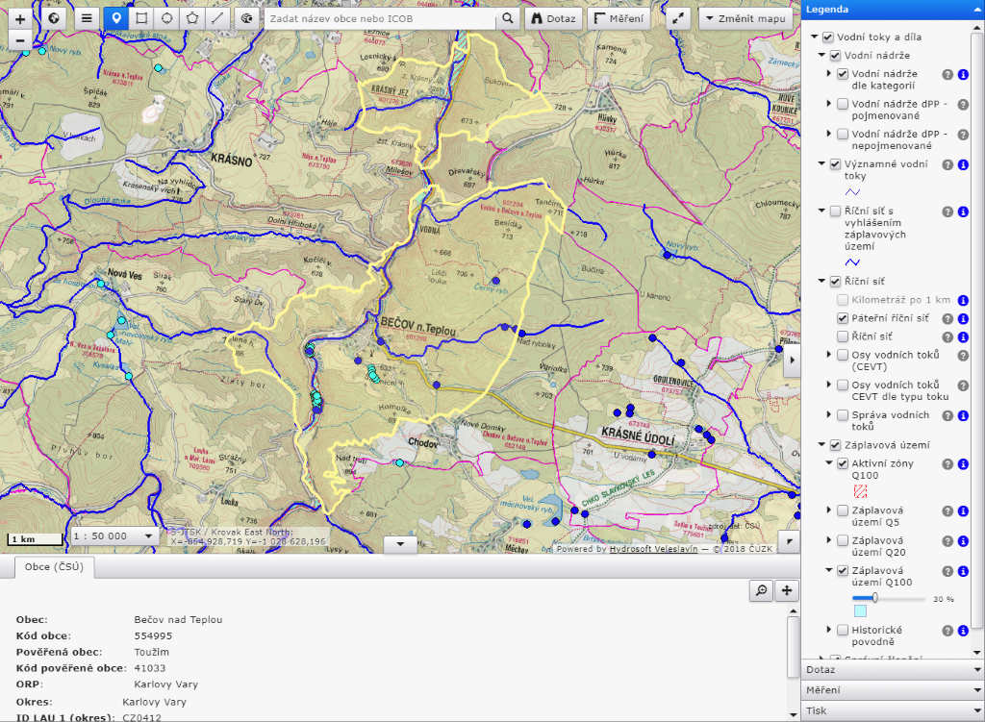985x722 pixels.
Task: Enable Říční síť s vyhlášením záplavových území
Action: [x=836, y=211]
